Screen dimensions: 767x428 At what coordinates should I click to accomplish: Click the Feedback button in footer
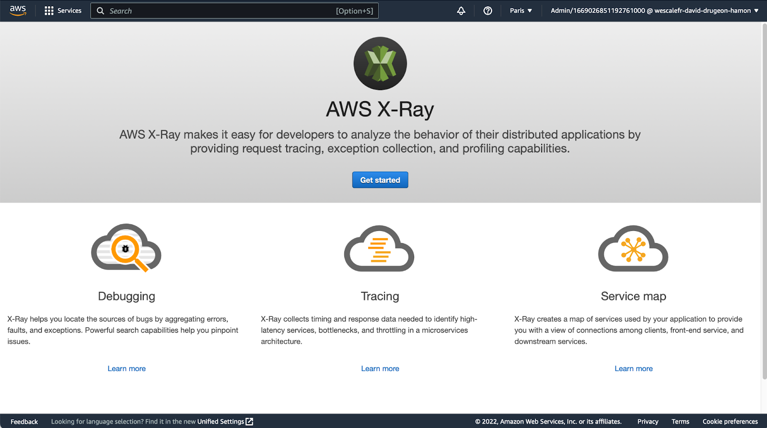[x=24, y=422]
